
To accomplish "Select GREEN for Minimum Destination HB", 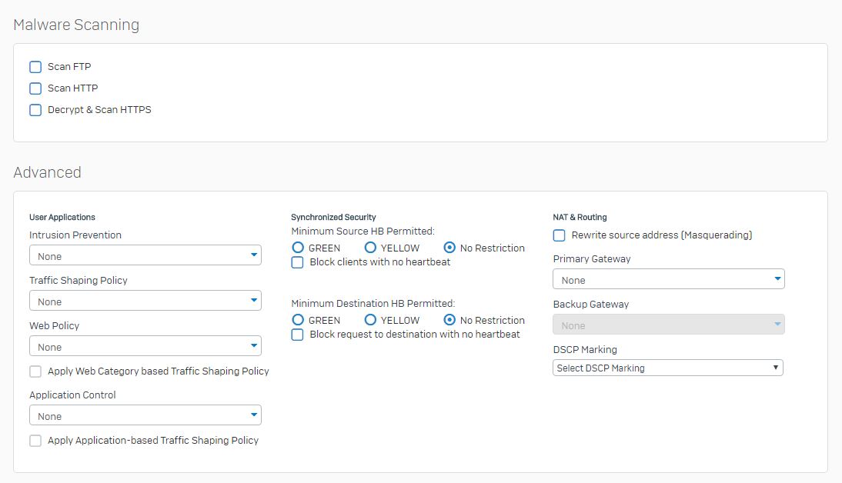I will (x=298, y=320).
